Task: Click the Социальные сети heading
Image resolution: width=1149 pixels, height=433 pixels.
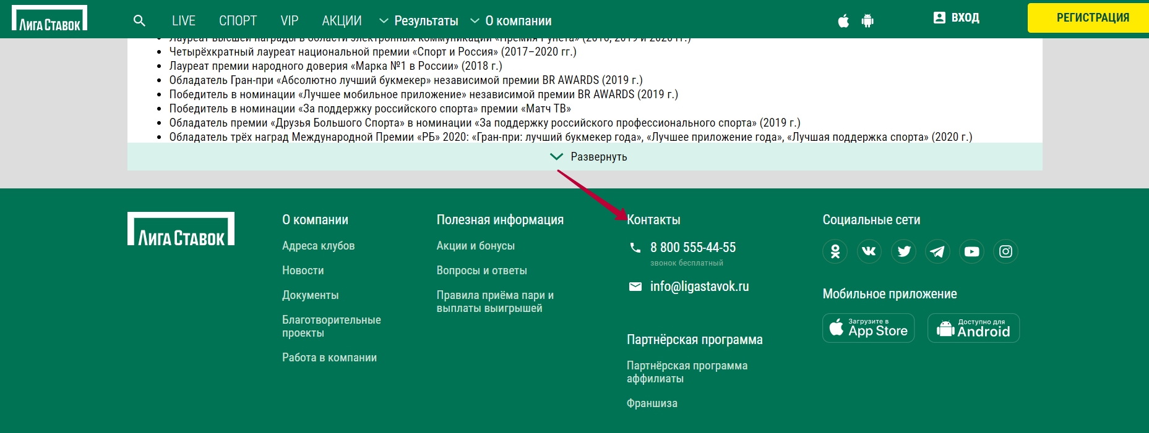Action: (x=872, y=220)
